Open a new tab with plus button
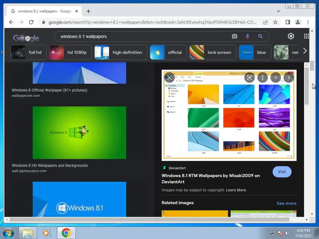This screenshot has height=239, width=319. pyautogui.click(x=88, y=12)
